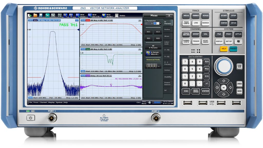Screen dimensions: 263x148
Task: Click the New Marker toolbar icon
Action: click(104, 15)
